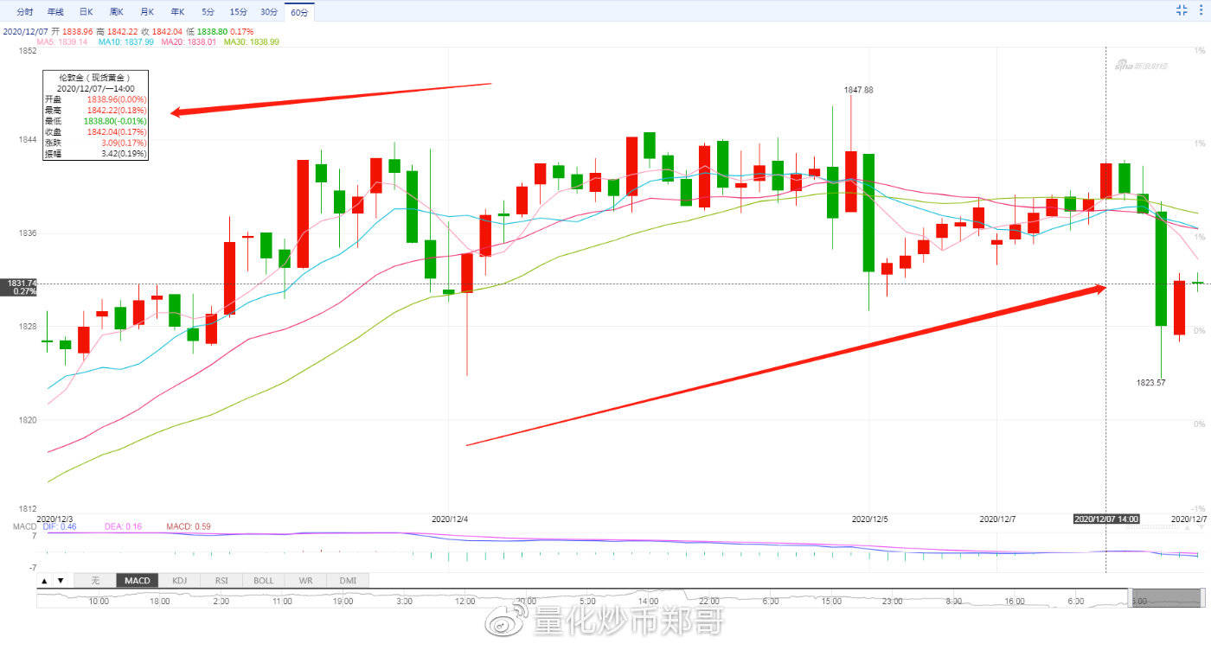Select the DMI indicator button
Image resolution: width=1211 pixels, height=650 pixels.
[x=348, y=581]
